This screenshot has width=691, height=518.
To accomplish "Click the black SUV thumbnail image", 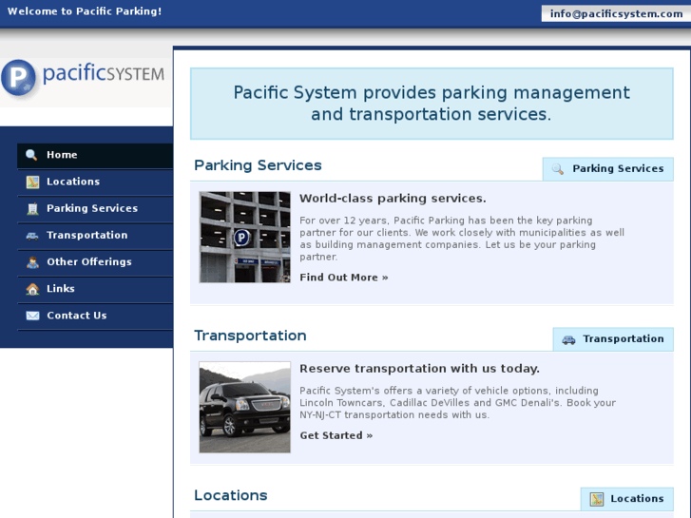I will pyautogui.click(x=244, y=407).
